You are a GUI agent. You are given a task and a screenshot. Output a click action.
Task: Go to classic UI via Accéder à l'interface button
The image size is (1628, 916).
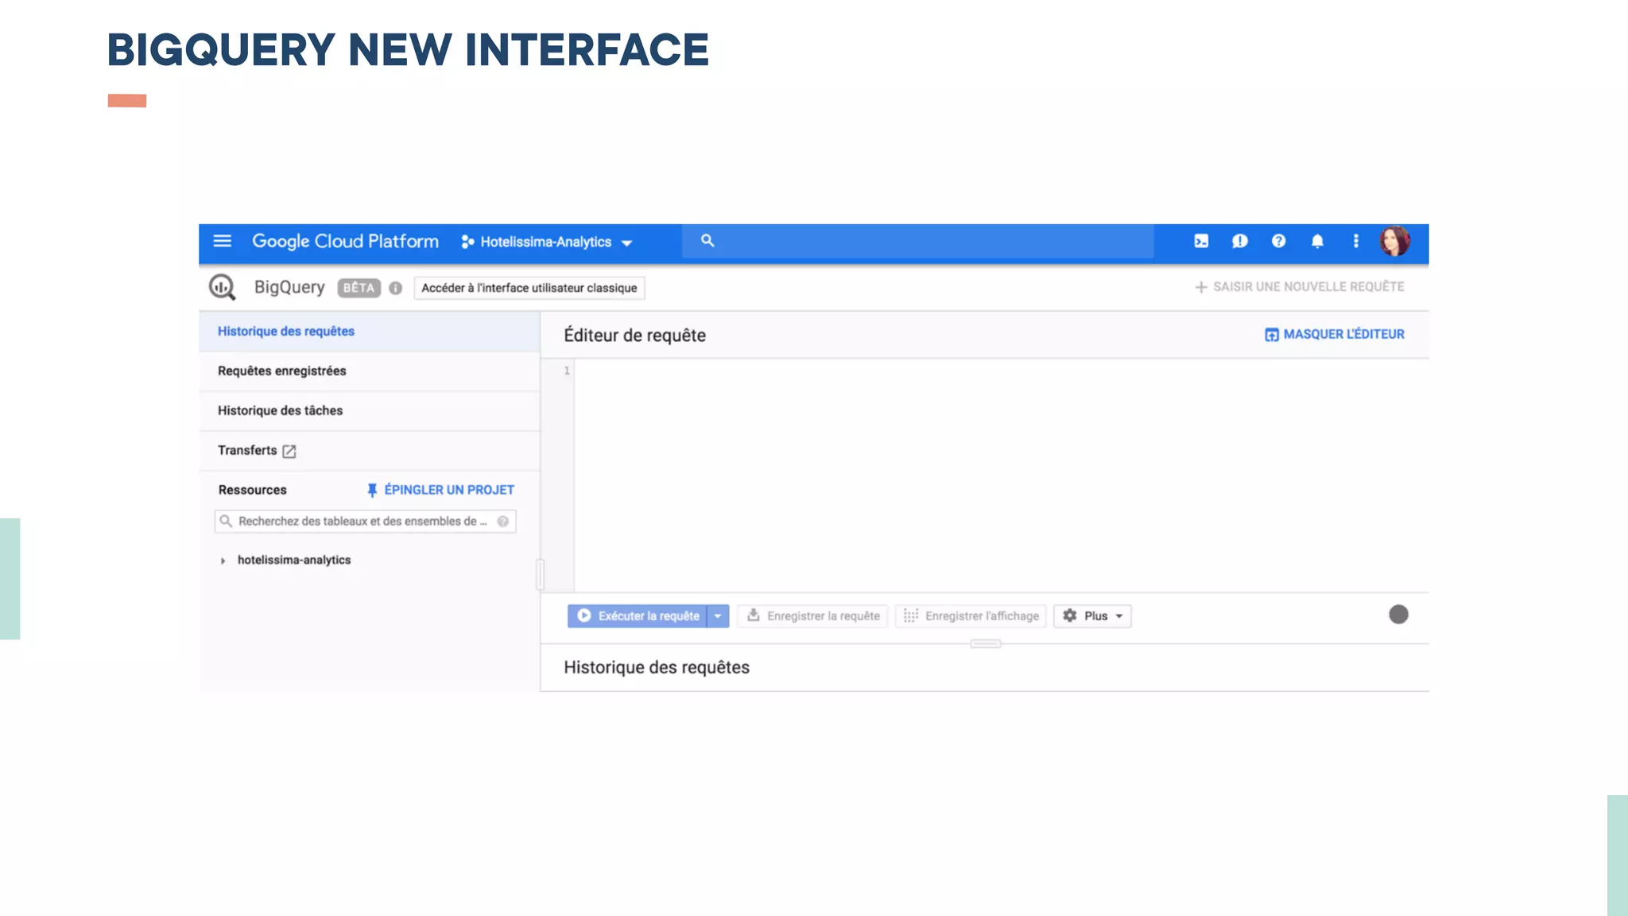(x=529, y=288)
